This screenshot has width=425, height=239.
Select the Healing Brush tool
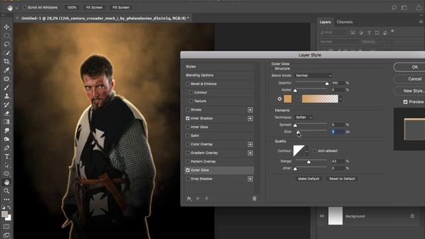pos(7,79)
